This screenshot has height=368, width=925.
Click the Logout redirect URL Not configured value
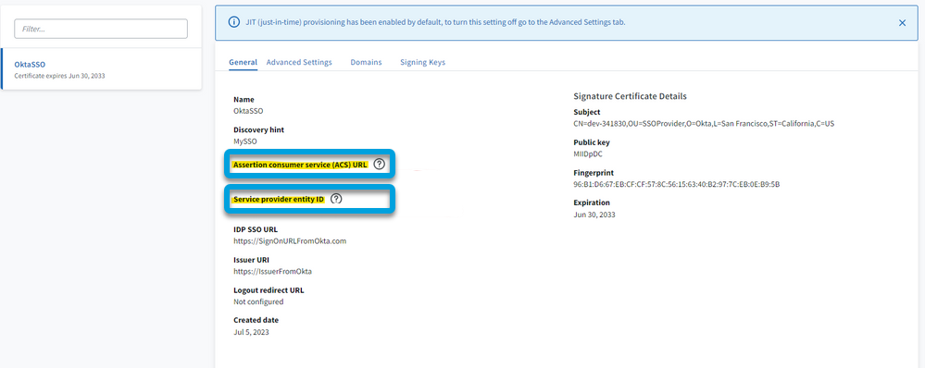(258, 301)
